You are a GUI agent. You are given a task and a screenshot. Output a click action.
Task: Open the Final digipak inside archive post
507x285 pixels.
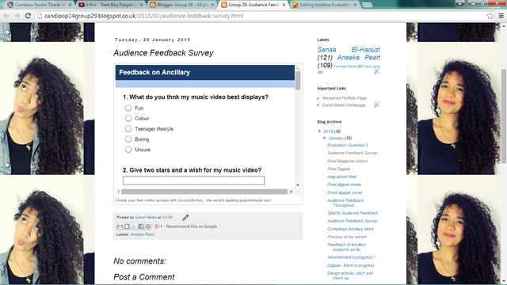[x=344, y=184]
